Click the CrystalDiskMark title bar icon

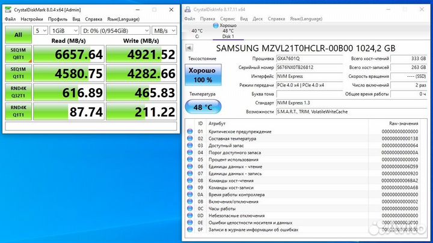(8, 10)
